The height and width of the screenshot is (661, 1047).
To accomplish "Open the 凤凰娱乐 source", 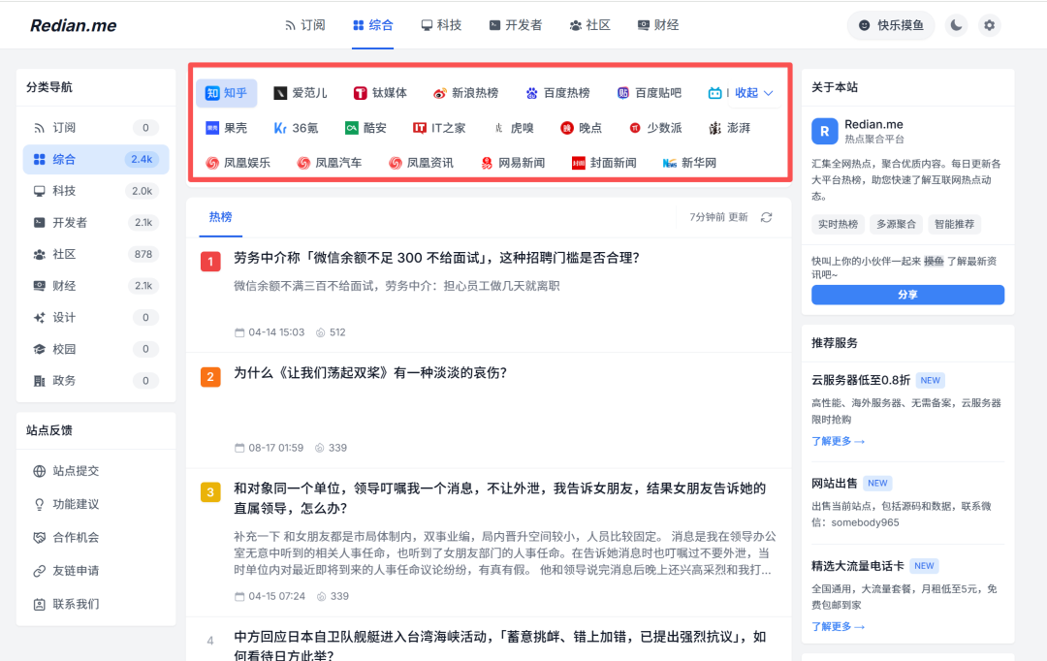I will [x=238, y=163].
